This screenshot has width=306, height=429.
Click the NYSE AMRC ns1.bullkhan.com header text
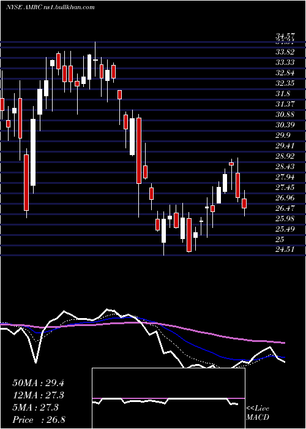(50, 7)
